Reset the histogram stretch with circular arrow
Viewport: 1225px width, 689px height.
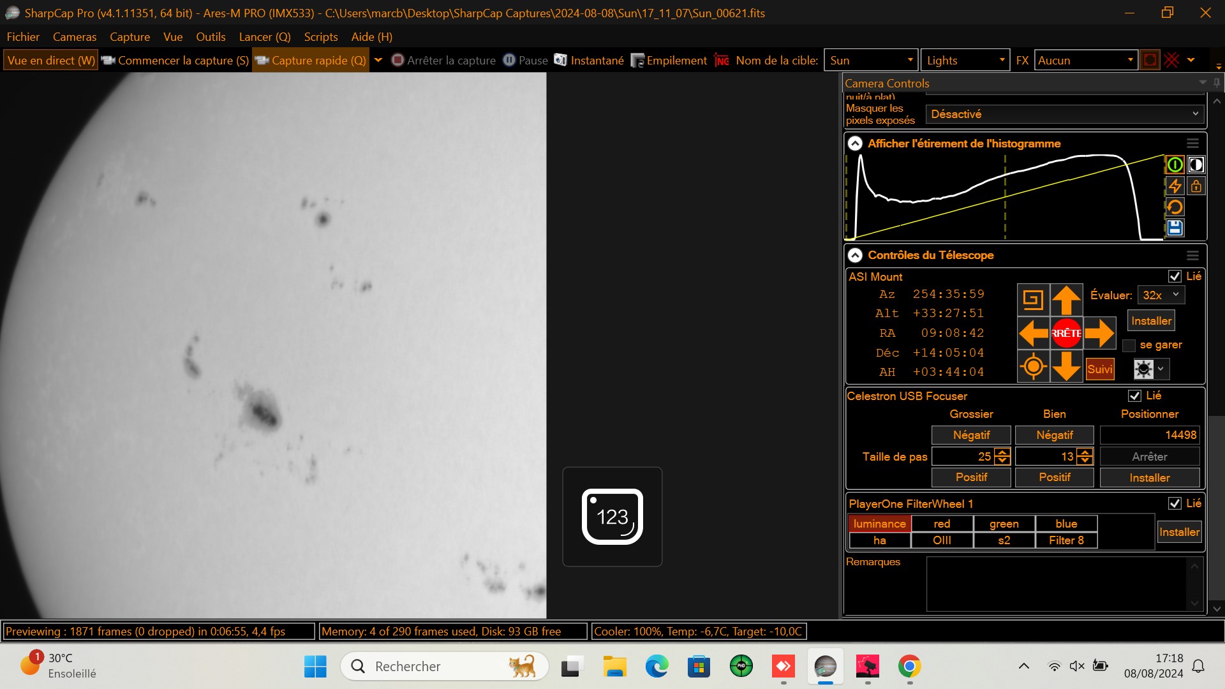point(1175,207)
